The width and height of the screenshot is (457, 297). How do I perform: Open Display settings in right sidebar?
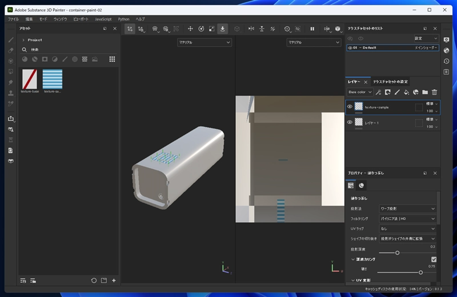pyautogui.click(x=446, y=39)
